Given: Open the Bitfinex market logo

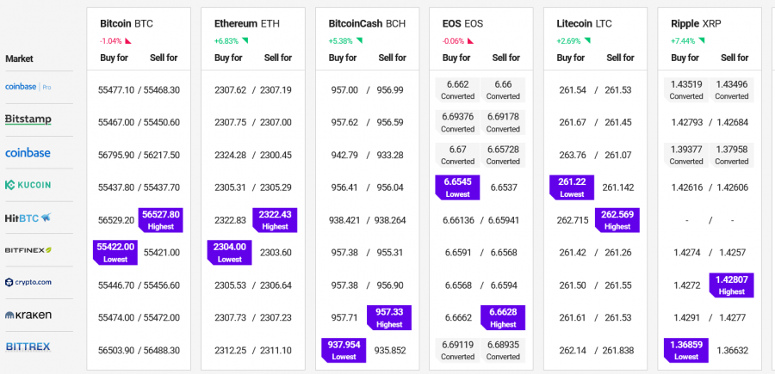Looking at the screenshot, I should tap(28, 250).
